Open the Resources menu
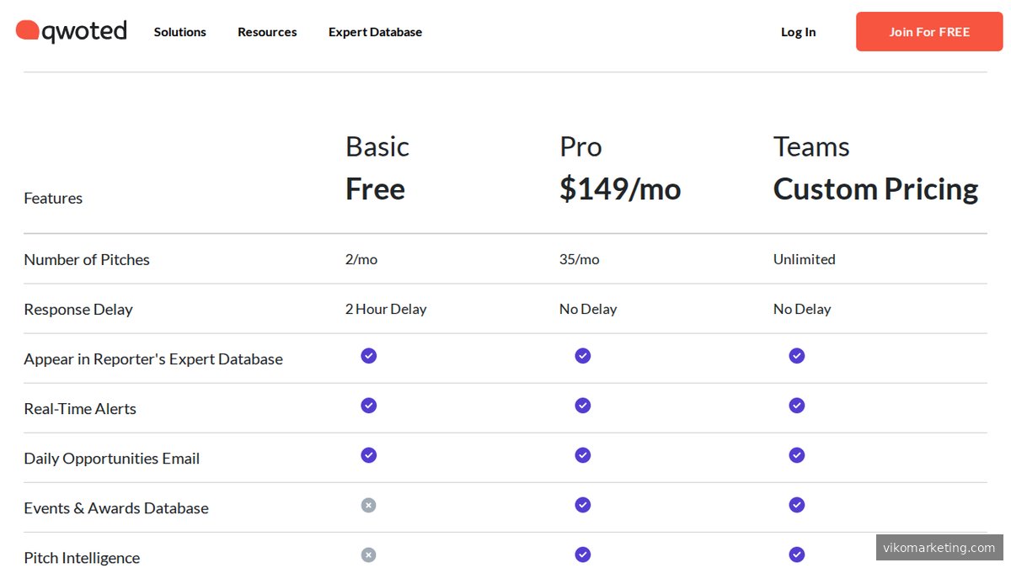Screen dimensions: 1011x568 tap(267, 32)
